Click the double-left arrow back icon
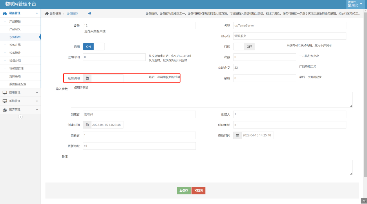Image resolution: width=367 pixels, height=204 pixels. tap(90, 13)
